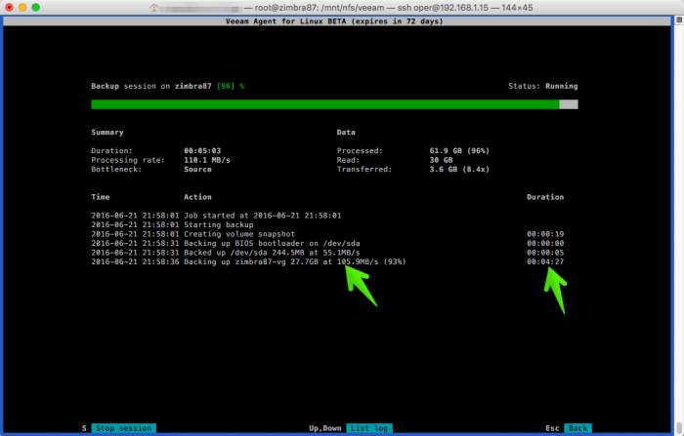Click the backup progress bar
The image size is (684, 436).
(334, 104)
